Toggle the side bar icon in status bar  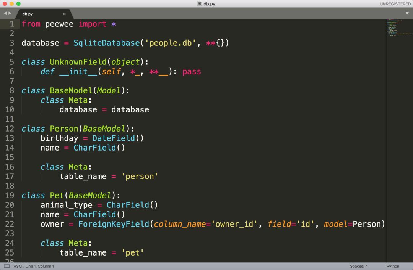(x=7, y=266)
